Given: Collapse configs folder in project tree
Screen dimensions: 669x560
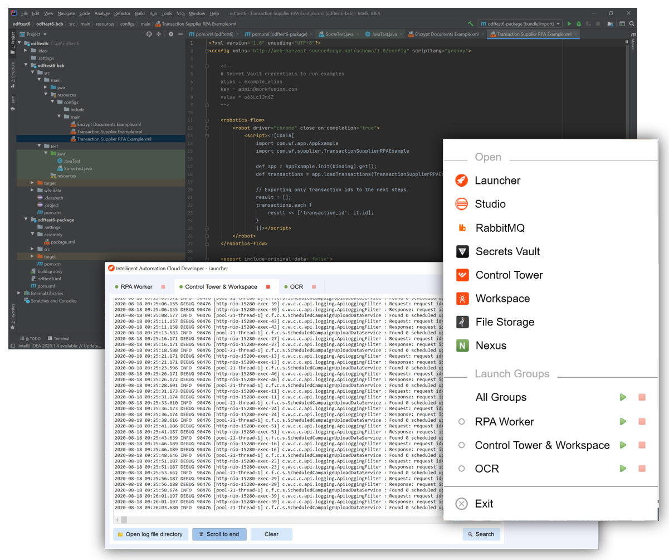Looking at the screenshot, I should (x=52, y=102).
